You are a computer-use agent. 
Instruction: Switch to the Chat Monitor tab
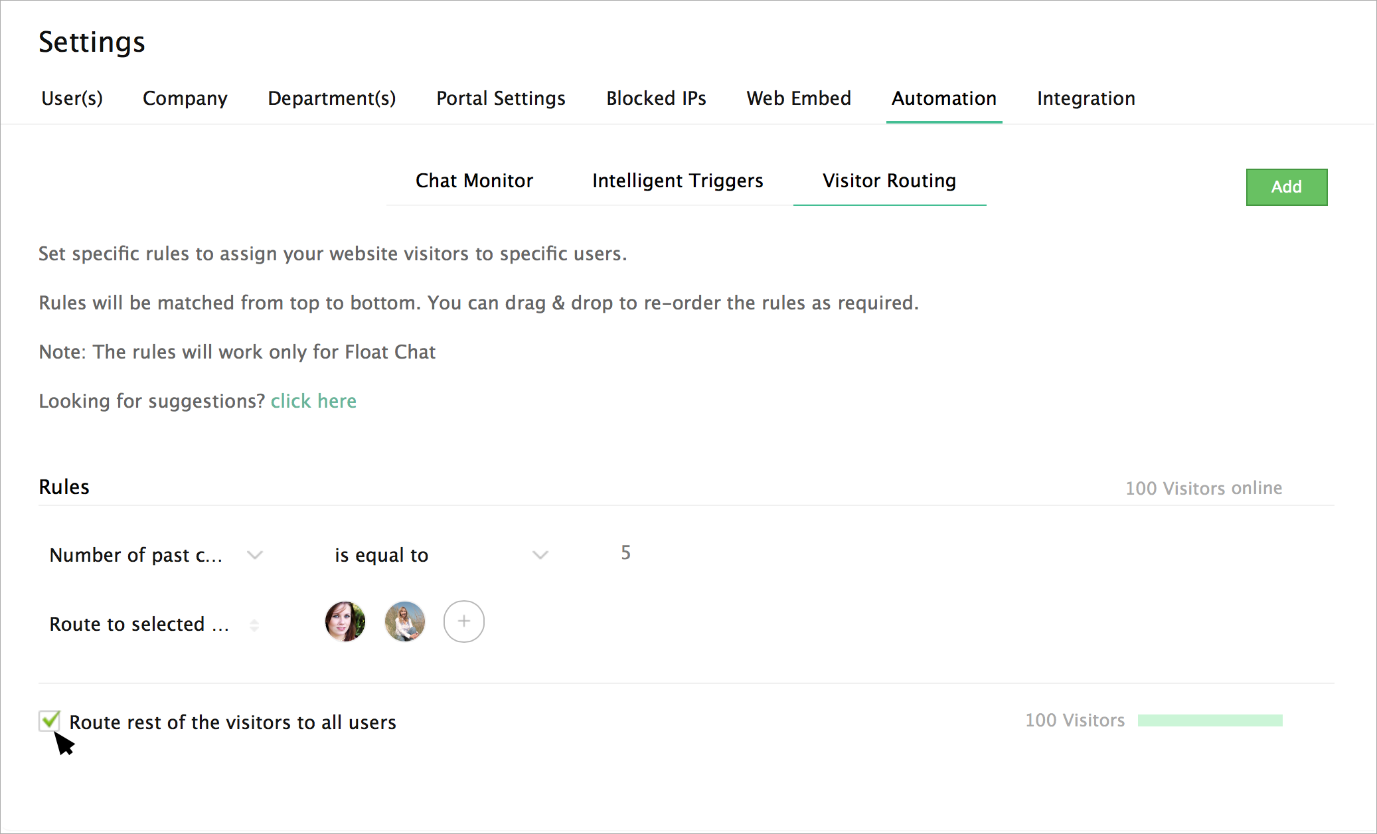(474, 181)
